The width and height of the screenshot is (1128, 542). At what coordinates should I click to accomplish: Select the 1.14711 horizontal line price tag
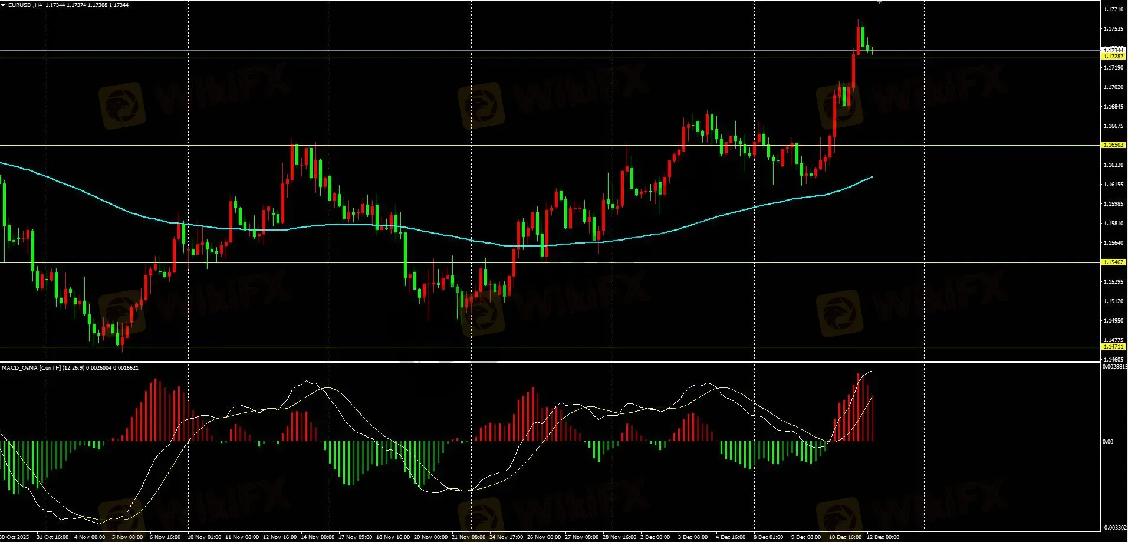click(x=1113, y=347)
